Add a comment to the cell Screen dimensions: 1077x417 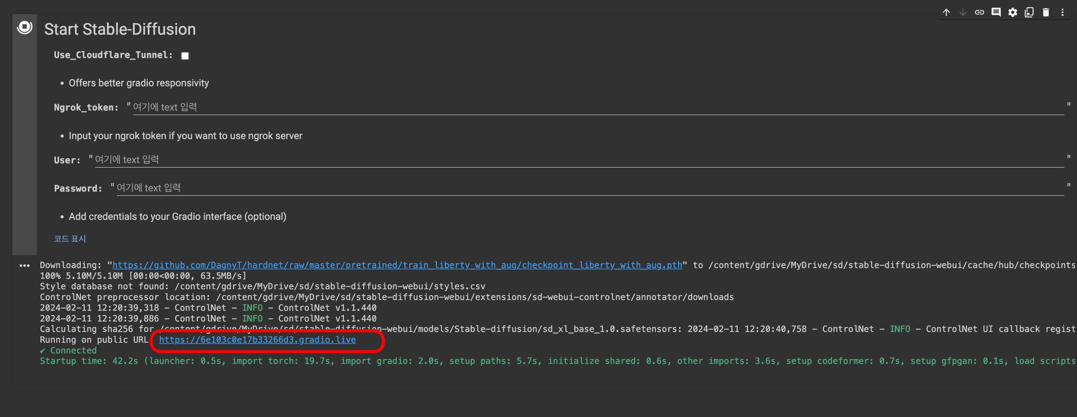996,13
